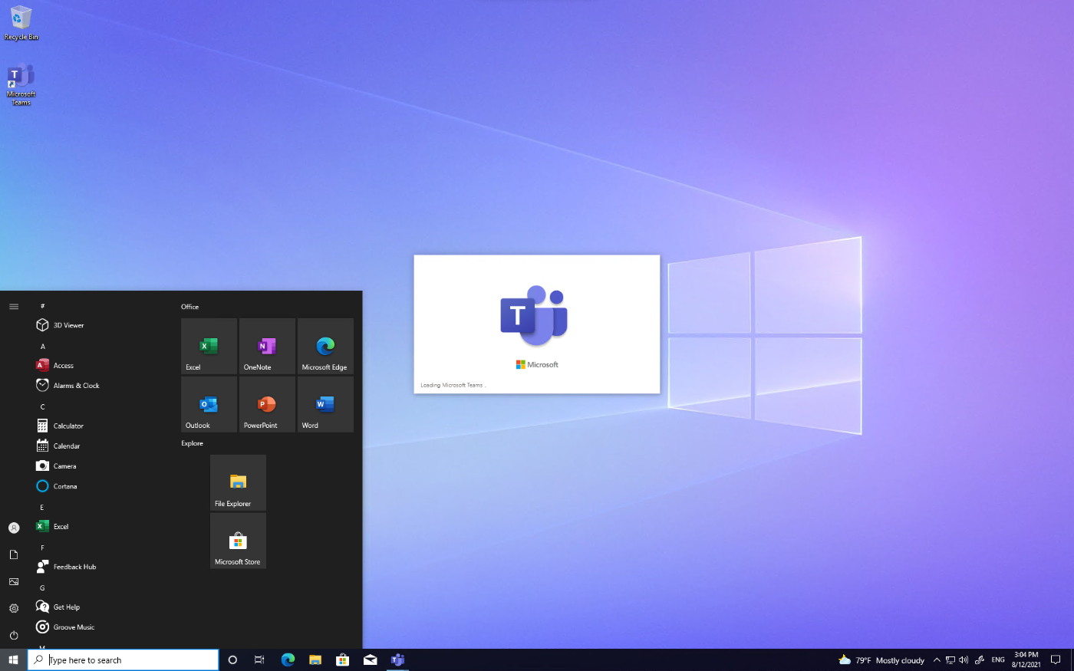Open Task View on taskbar

[259, 659]
